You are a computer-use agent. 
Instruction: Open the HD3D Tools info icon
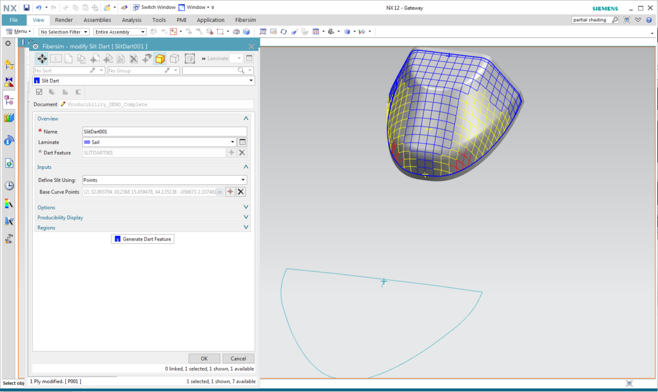(x=9, y=140)
